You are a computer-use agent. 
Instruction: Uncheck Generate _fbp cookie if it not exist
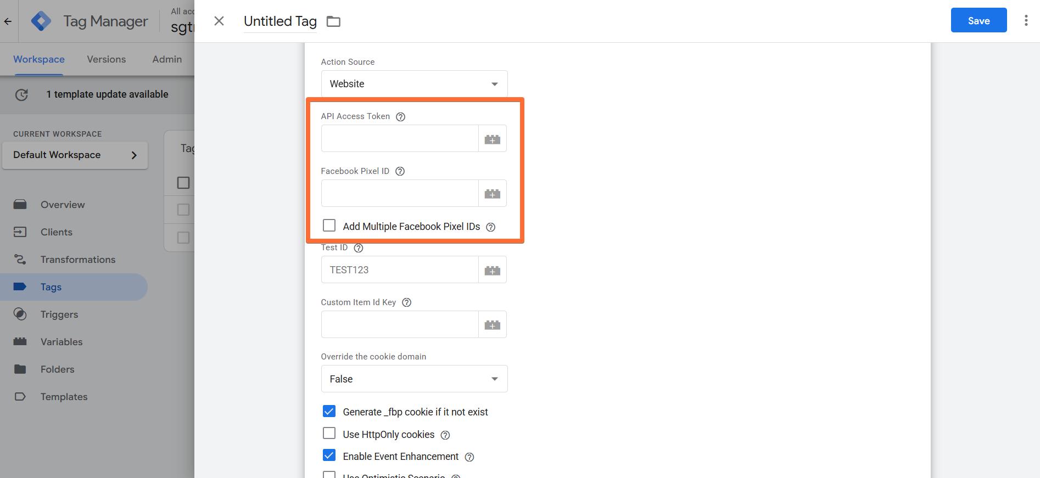[x=329, y=411]
